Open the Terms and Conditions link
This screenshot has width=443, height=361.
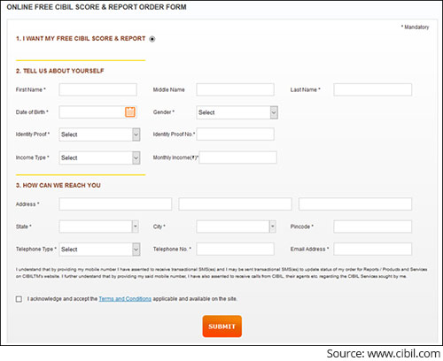click(x=125, y=299)
